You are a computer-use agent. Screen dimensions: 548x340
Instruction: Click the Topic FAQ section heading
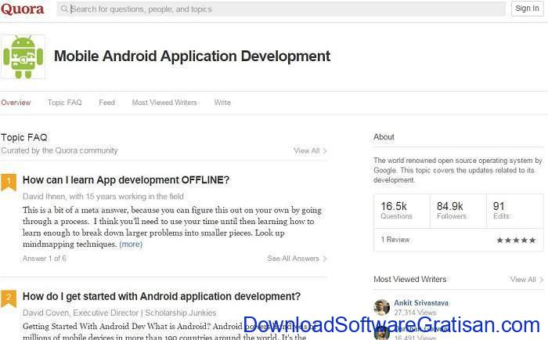tap(24, 137)
